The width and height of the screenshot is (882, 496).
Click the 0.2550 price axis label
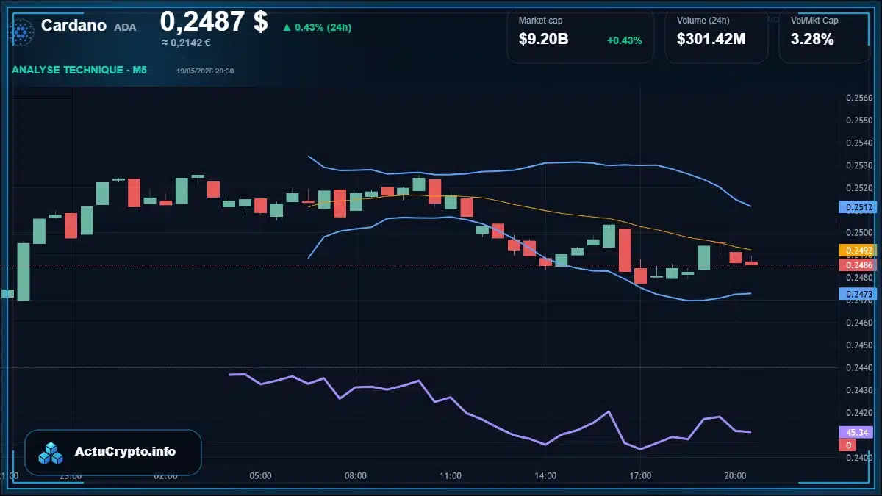(x=858, y=121)
